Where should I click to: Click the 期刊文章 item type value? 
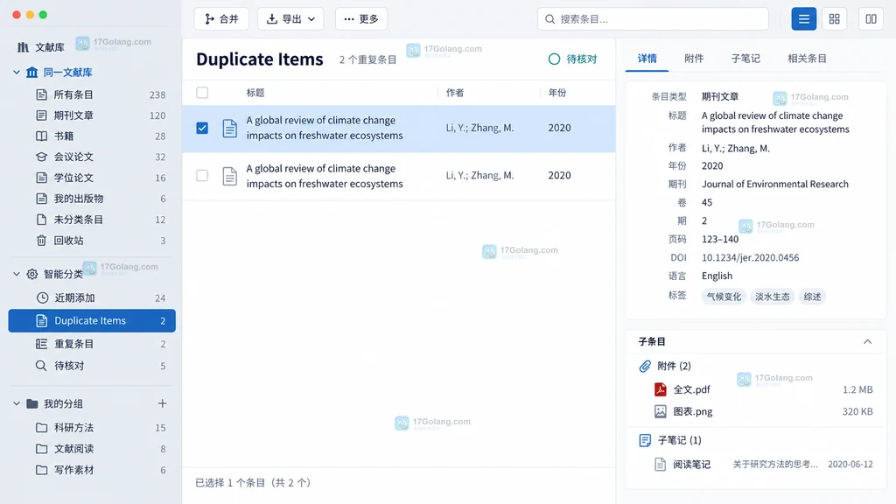click(x=720, y=96)
